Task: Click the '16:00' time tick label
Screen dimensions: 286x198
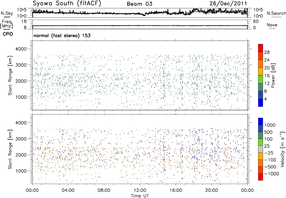Action: (176, 190)
